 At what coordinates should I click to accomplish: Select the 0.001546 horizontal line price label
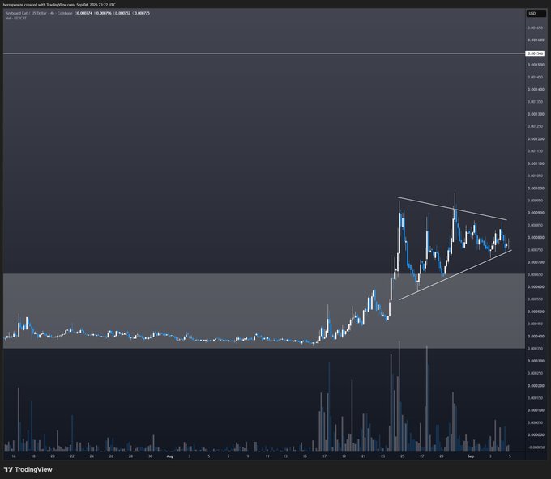click(535, 53)
